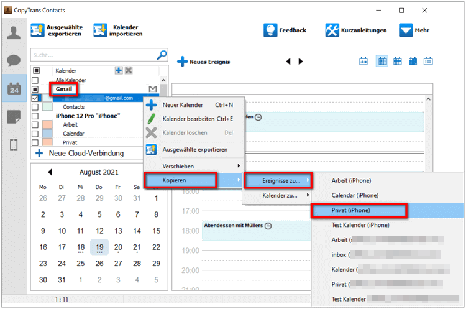Jump to today view icon
466x309 pixels.
(363, 62)
